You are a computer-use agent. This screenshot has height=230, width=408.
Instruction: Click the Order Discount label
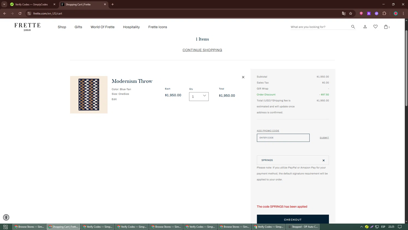[x=266, y=95]
